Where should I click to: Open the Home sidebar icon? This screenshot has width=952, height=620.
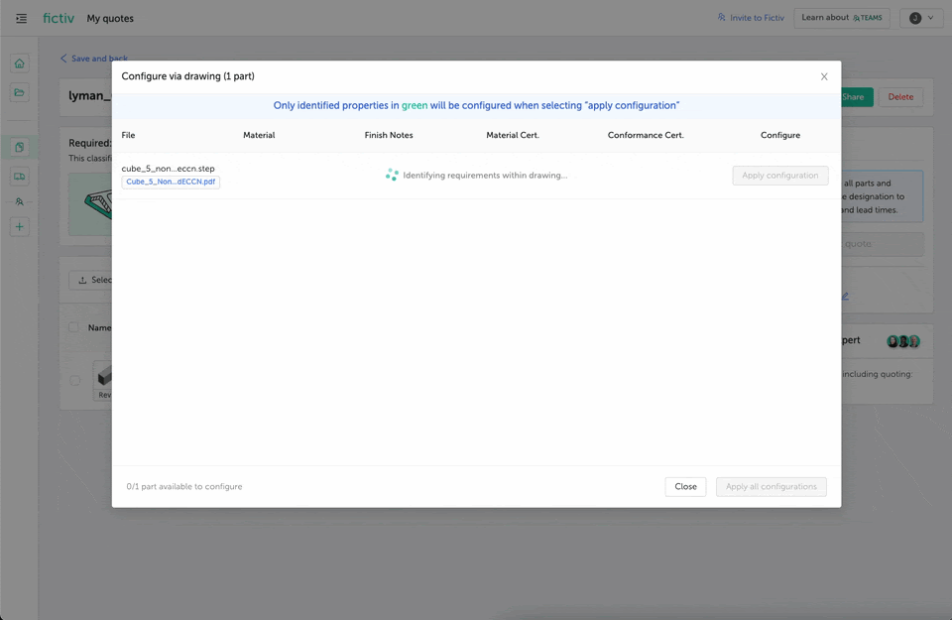click(19, 62)
